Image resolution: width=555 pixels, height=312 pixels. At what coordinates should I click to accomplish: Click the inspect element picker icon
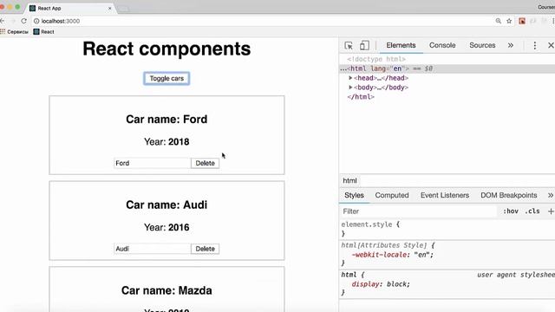[349, 45]
